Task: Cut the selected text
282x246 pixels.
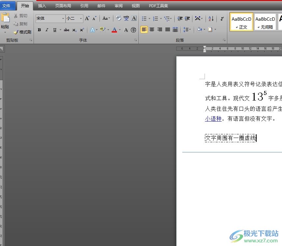Action: (x=20, y=16)
